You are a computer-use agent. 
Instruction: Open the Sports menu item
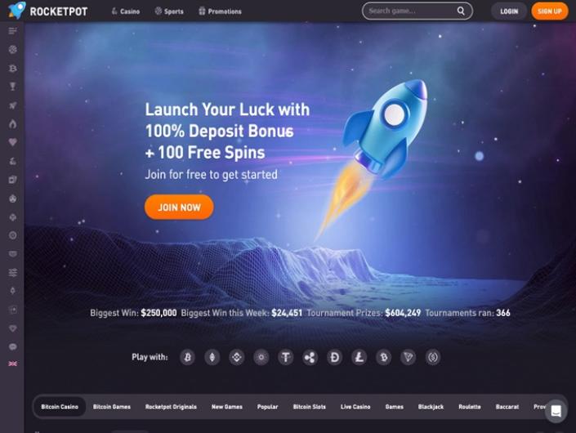[169, 11]
